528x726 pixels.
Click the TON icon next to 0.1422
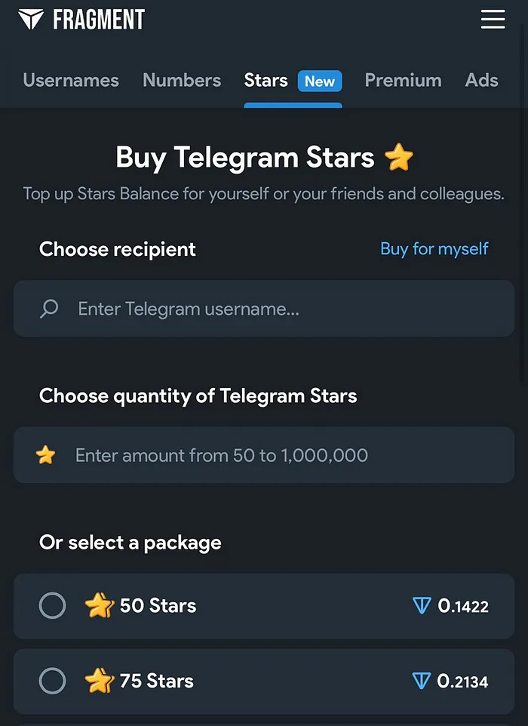pyautogui.click(x=422, y=605)
